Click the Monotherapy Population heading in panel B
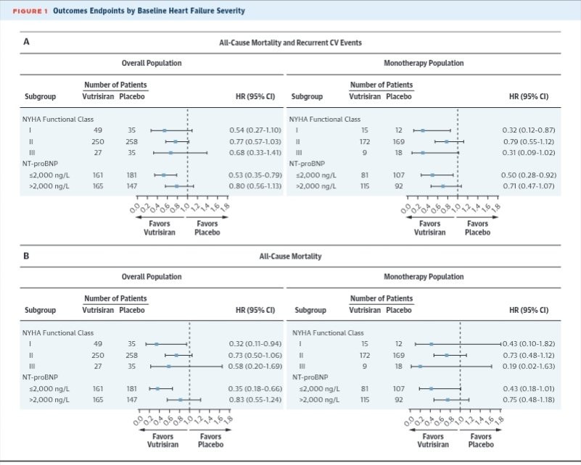 (x=424, y=277)
